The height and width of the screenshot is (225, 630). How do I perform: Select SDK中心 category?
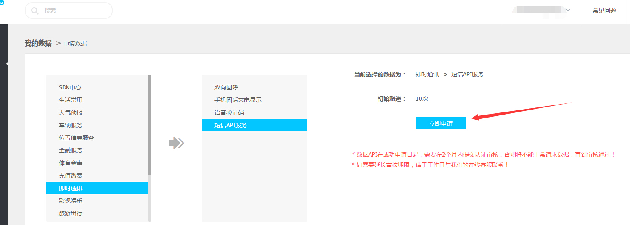70,87
